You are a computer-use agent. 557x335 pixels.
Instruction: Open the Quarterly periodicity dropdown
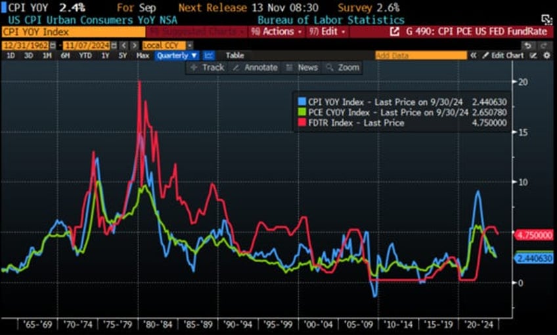177,55
